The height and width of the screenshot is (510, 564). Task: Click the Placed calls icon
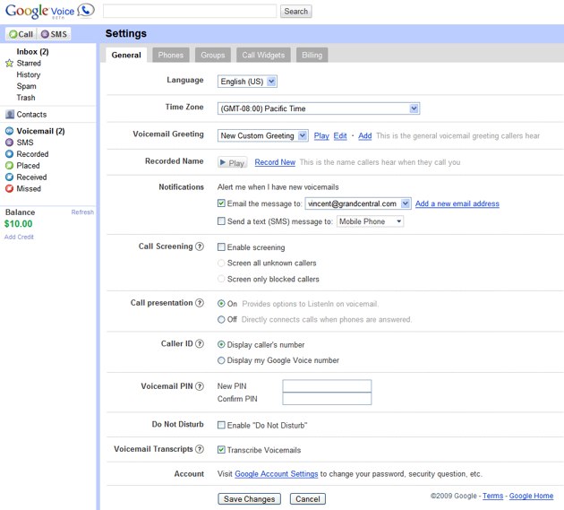pos(10,166)
